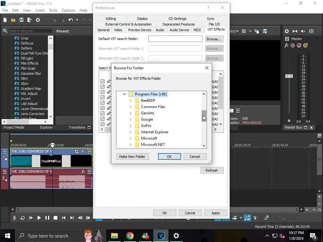Open project with the folder icon
Viewport: 323px width, 242px height.
[x=13, y=20]
